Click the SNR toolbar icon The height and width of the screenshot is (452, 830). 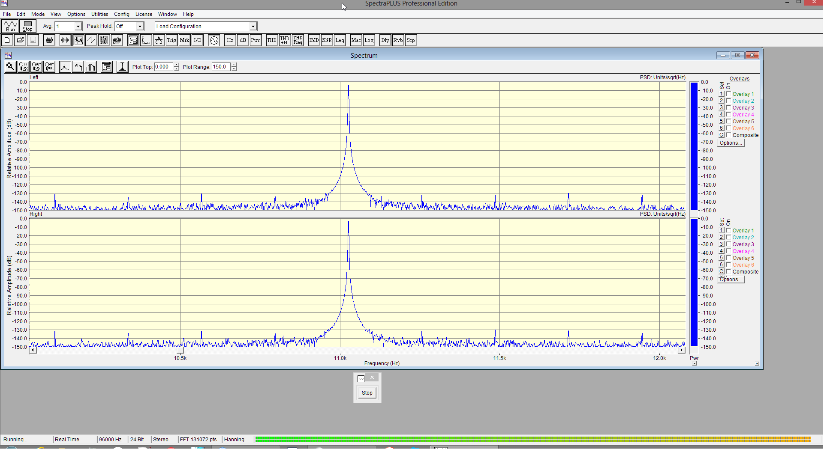coord(327,40)
